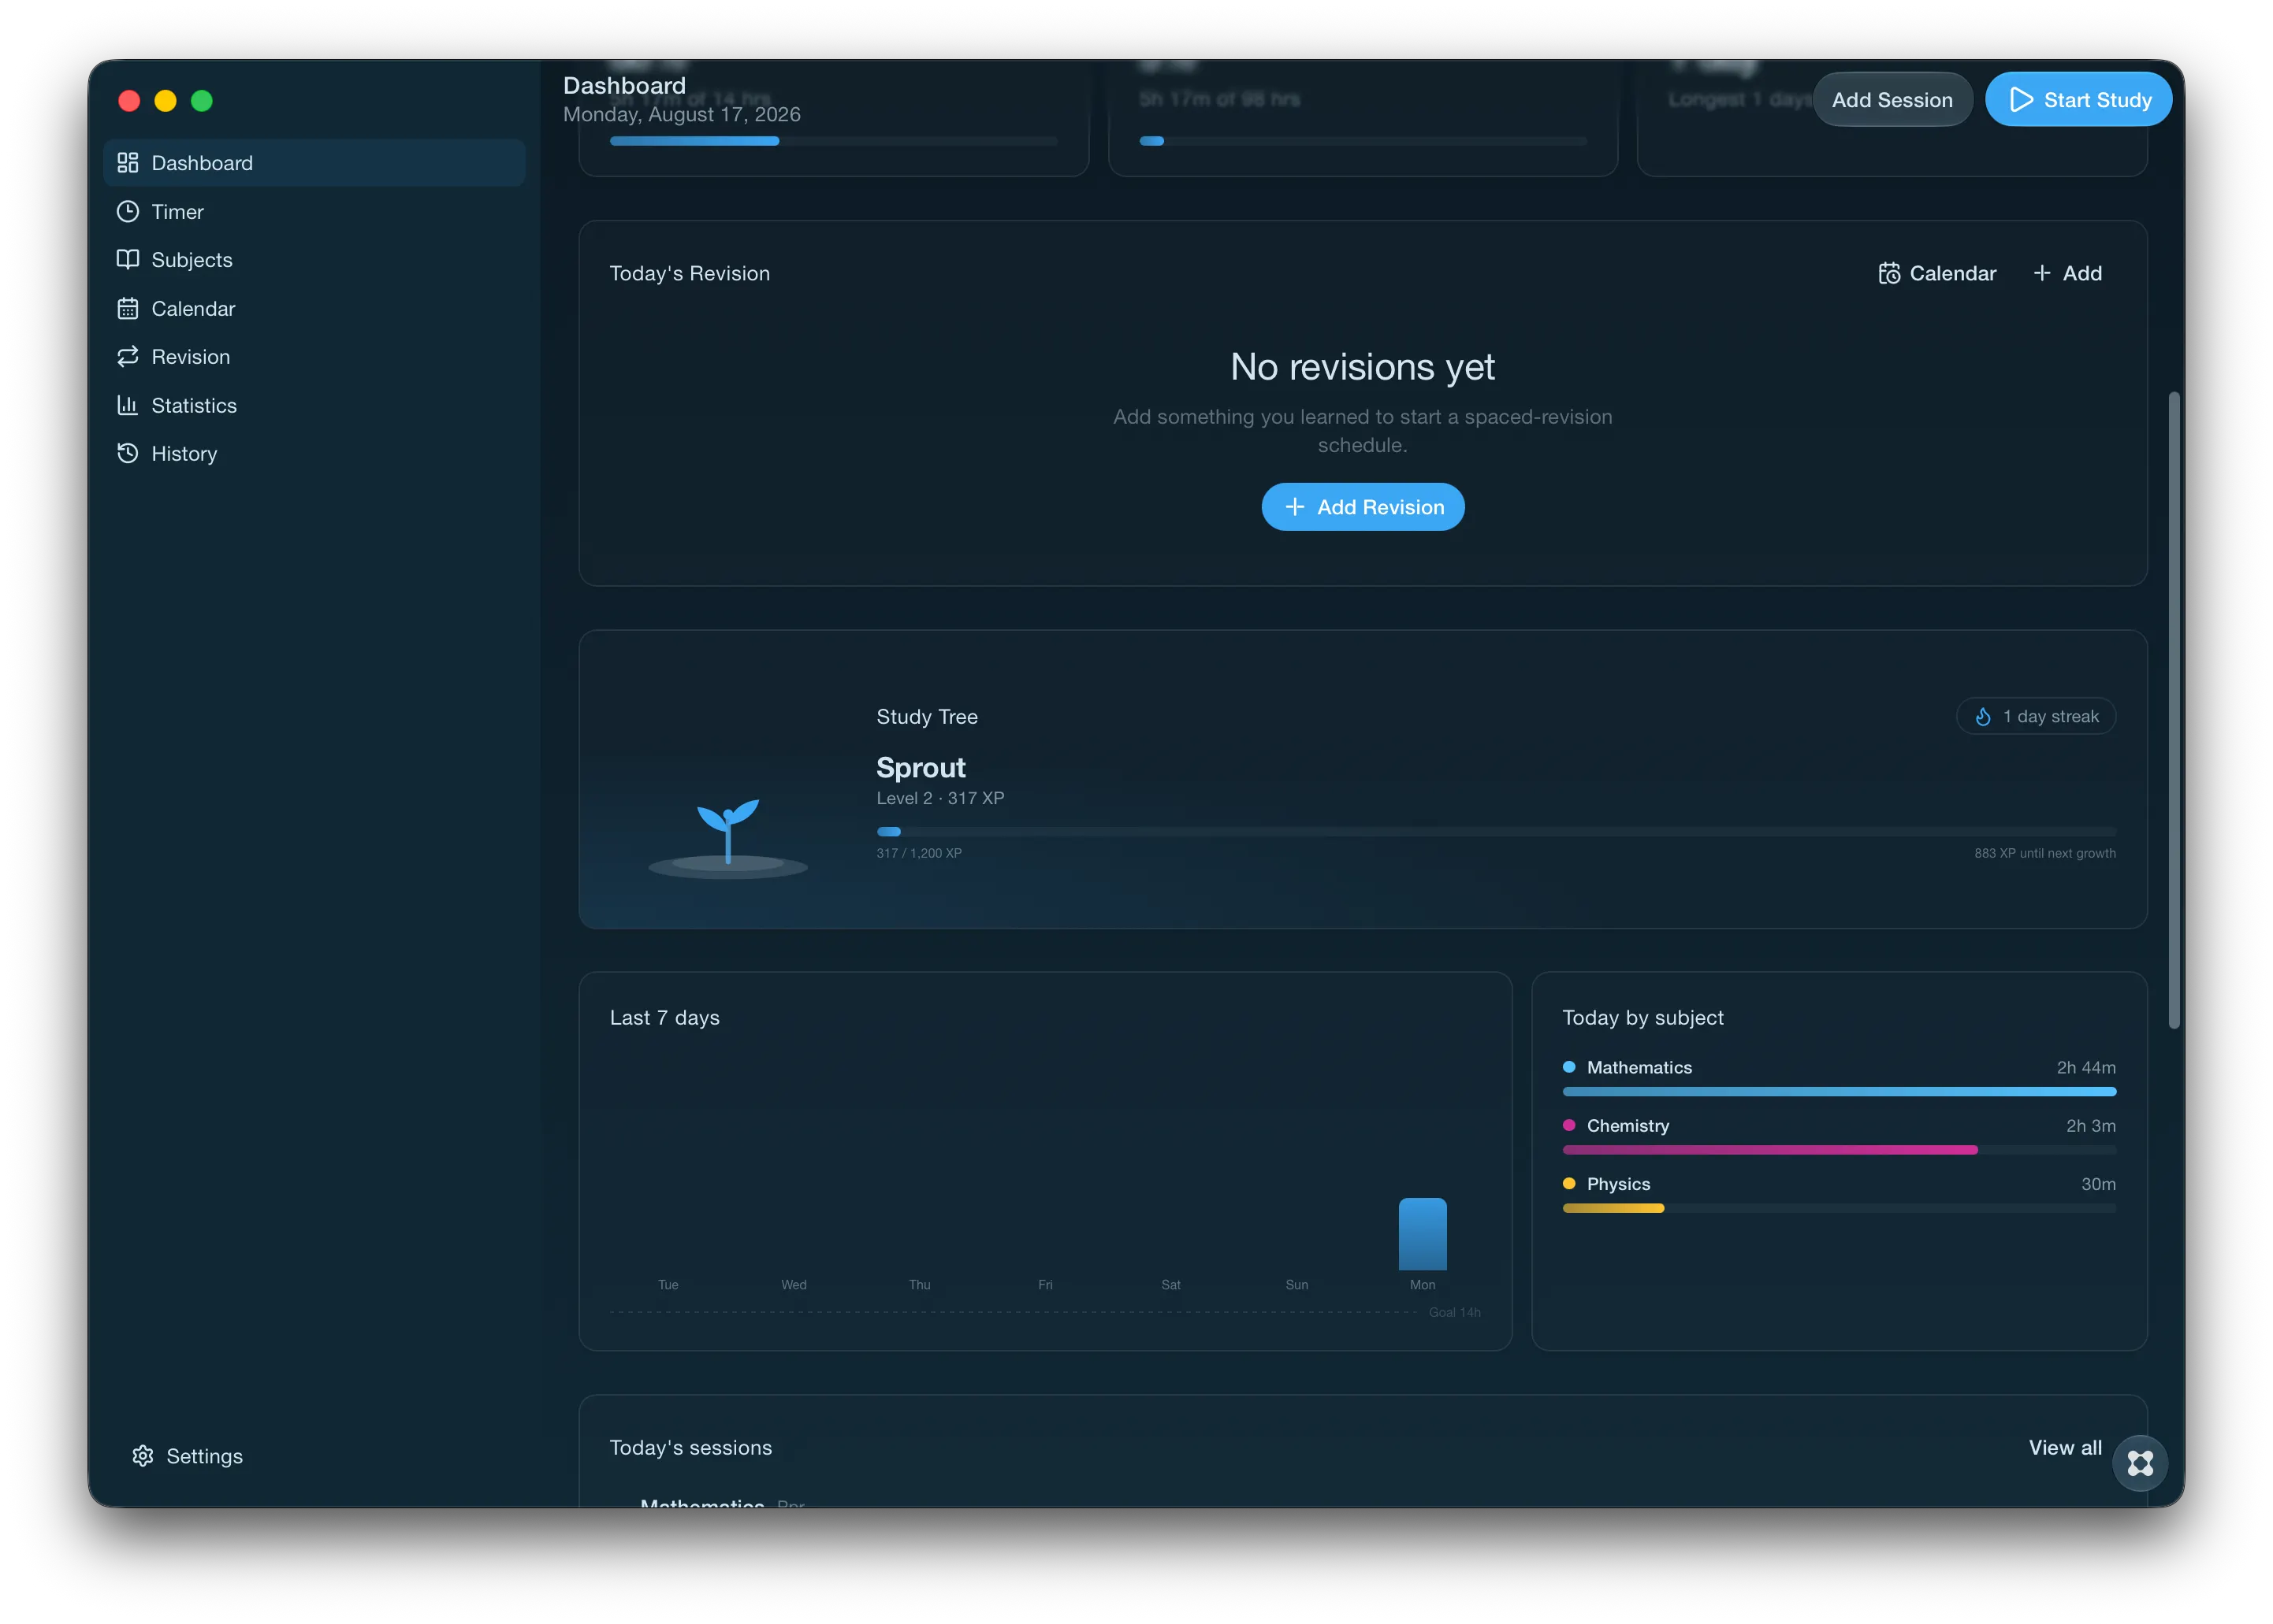Click the Settings gear icon

point(143,1455)
